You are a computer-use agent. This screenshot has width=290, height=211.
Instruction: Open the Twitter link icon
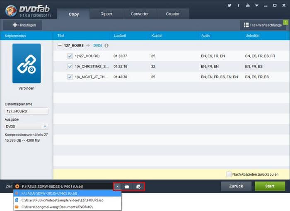[x=230, y=5]
